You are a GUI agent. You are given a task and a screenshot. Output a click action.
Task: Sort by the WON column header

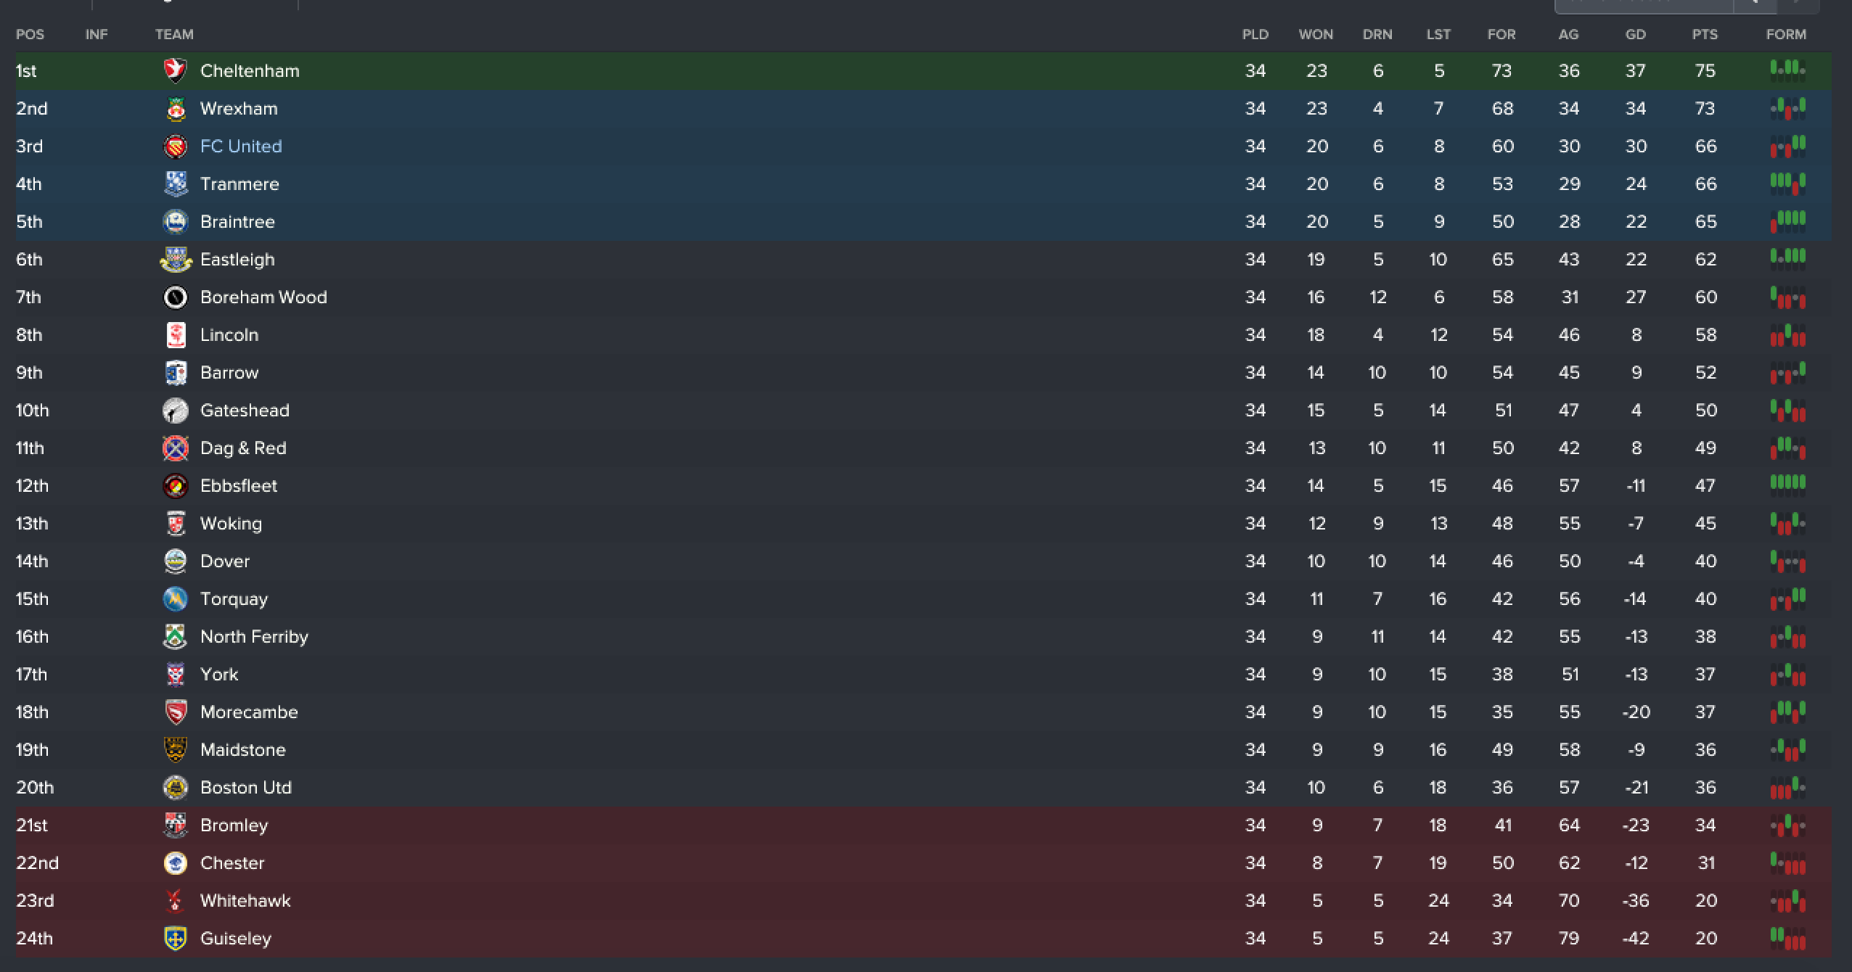coord(1316,34)
